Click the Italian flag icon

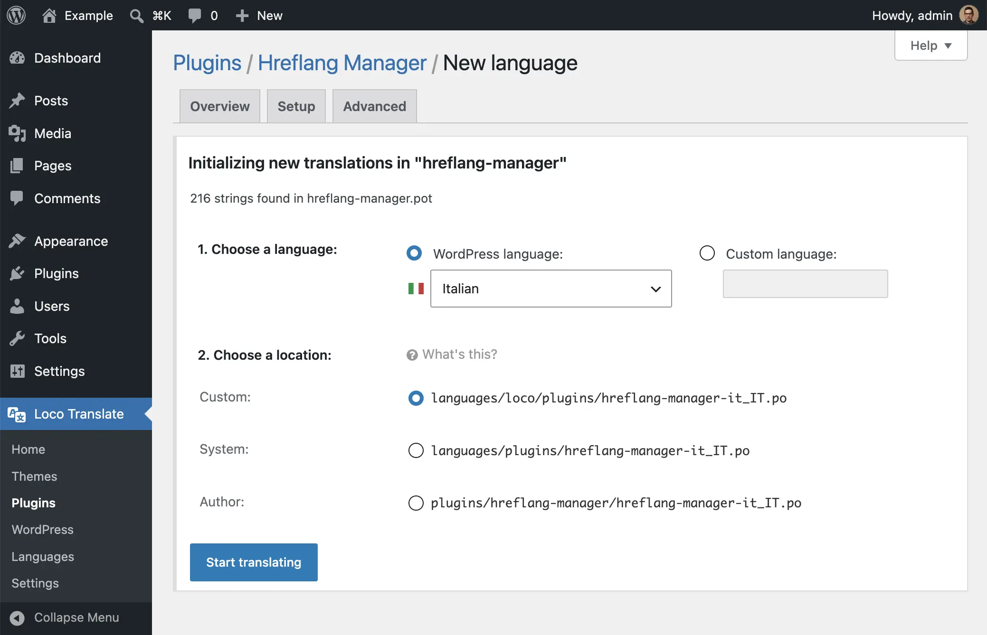pos(416,289)
